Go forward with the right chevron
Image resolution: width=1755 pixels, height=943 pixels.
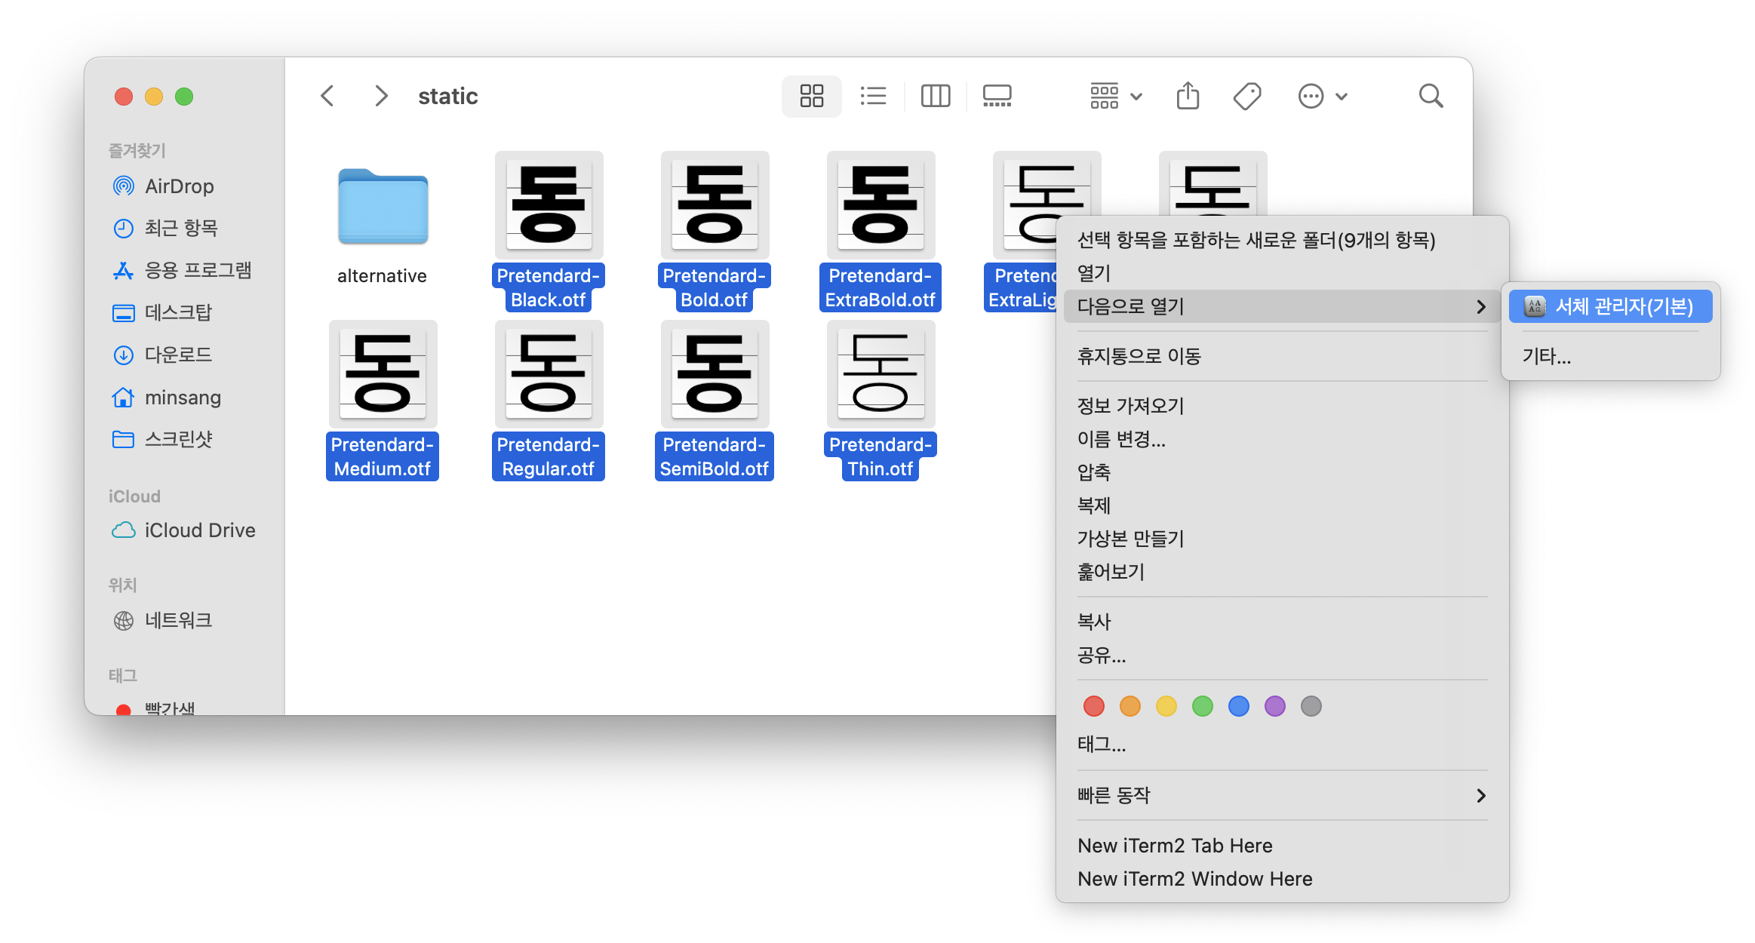(x=381, y=96)
